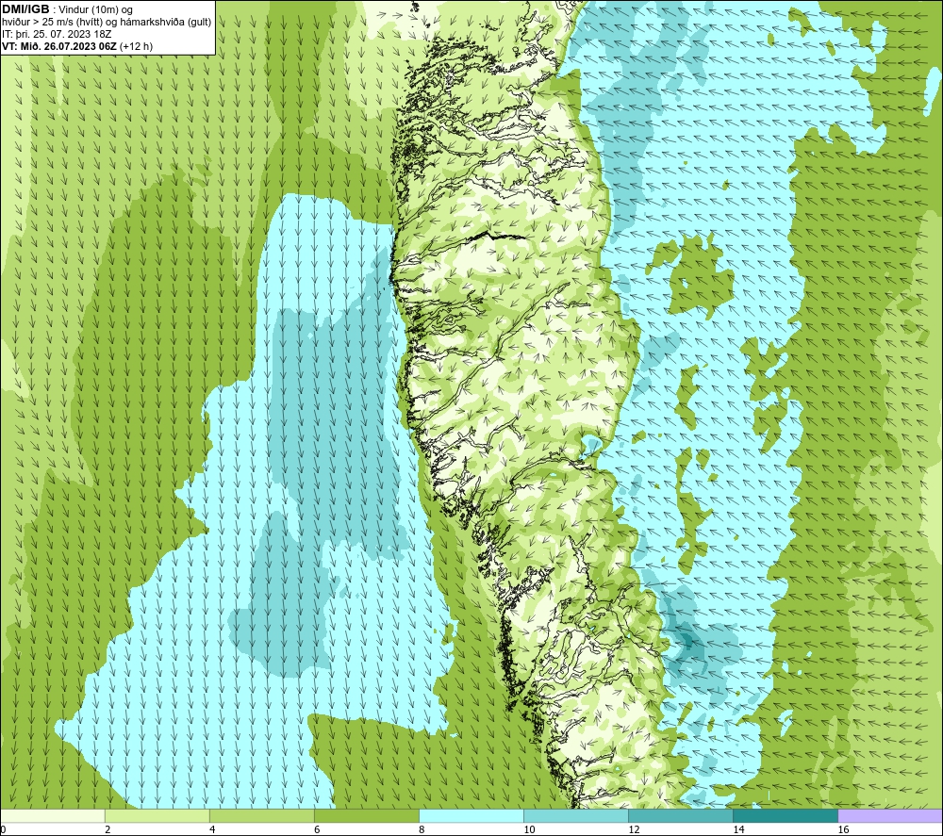This screenshot has width=943, height=836.
Task: Click the initial time line 'IT: þri. 25. 07. 2023 18Z'
Action: click(x=57, y=34)
